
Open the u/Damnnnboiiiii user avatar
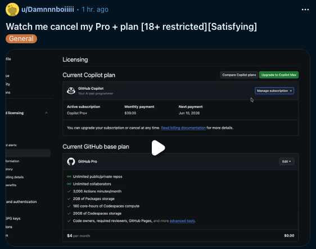click(x=12, y=10)
